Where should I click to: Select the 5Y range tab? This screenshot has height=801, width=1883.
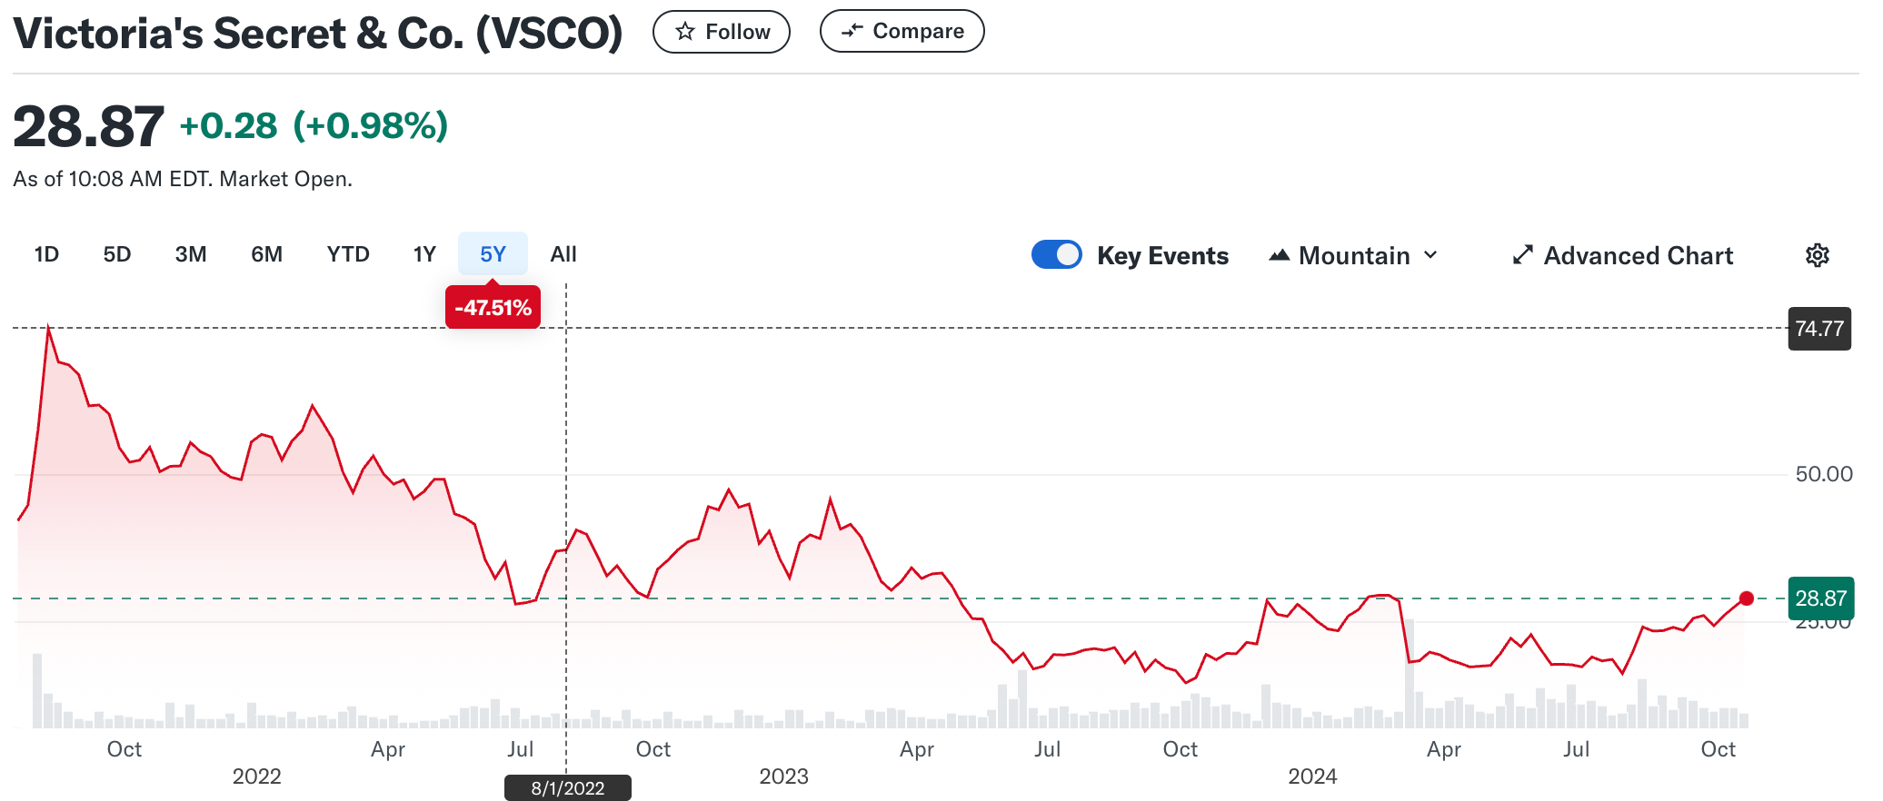[x=493, y=254]
